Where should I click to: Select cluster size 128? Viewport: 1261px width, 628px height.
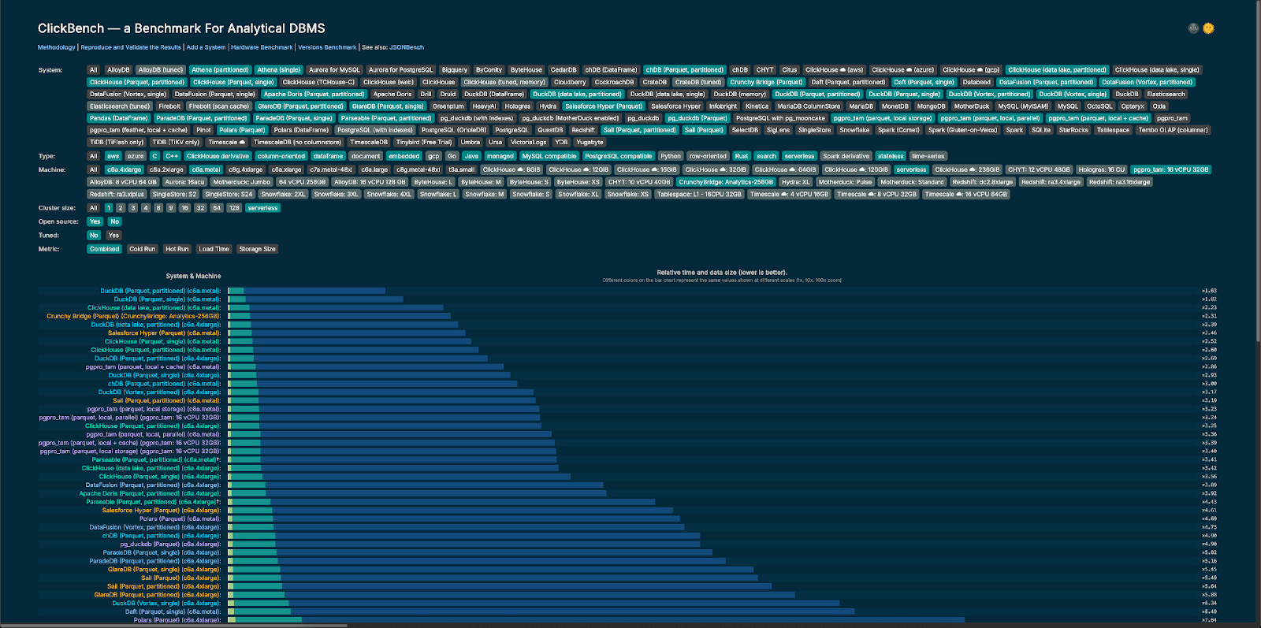pyautogui.click(x=234, y=208)
